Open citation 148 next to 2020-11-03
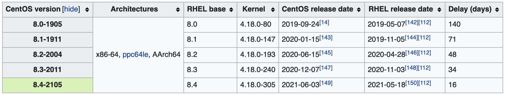Screen dimensions: 506x95 coord(411,68)
